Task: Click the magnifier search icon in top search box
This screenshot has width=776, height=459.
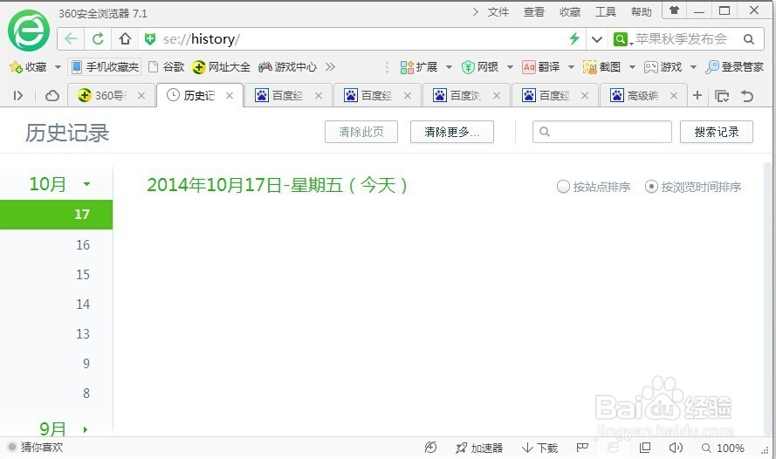Action: tap(749, 39)
